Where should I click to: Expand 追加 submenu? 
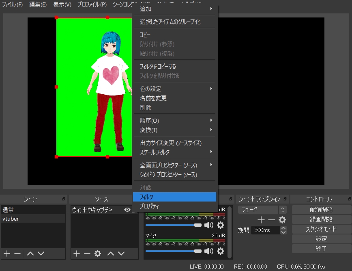pyautogui.click(x=174, y=9)
